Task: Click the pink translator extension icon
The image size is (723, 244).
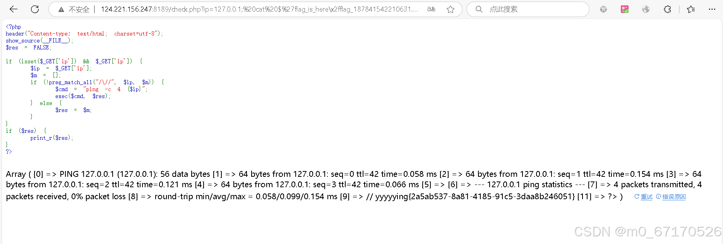Action: coord(624,9)
